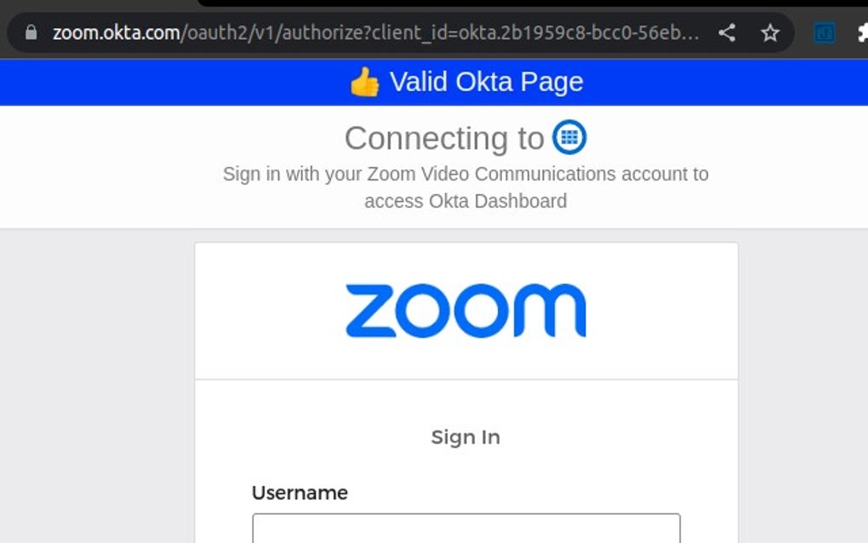Viewport: 868px width, 543px height.
Task: Click the Sign In heading
Action: [465, 437]
